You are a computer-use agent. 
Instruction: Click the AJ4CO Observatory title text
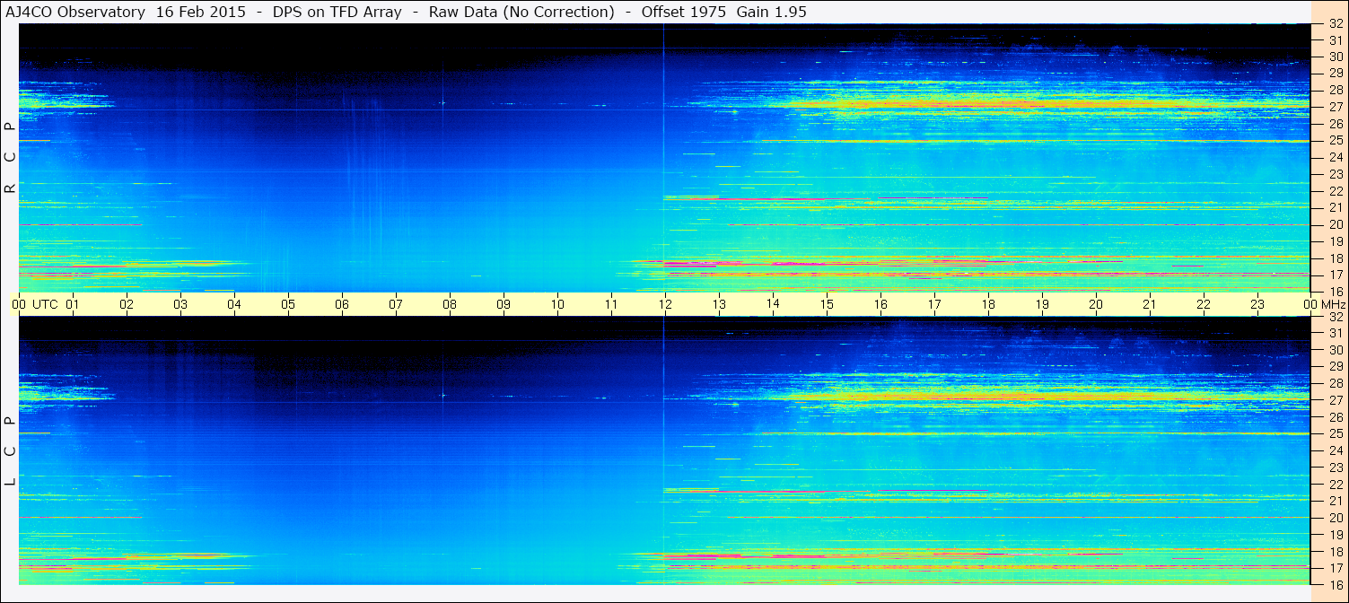coord(76,12)
